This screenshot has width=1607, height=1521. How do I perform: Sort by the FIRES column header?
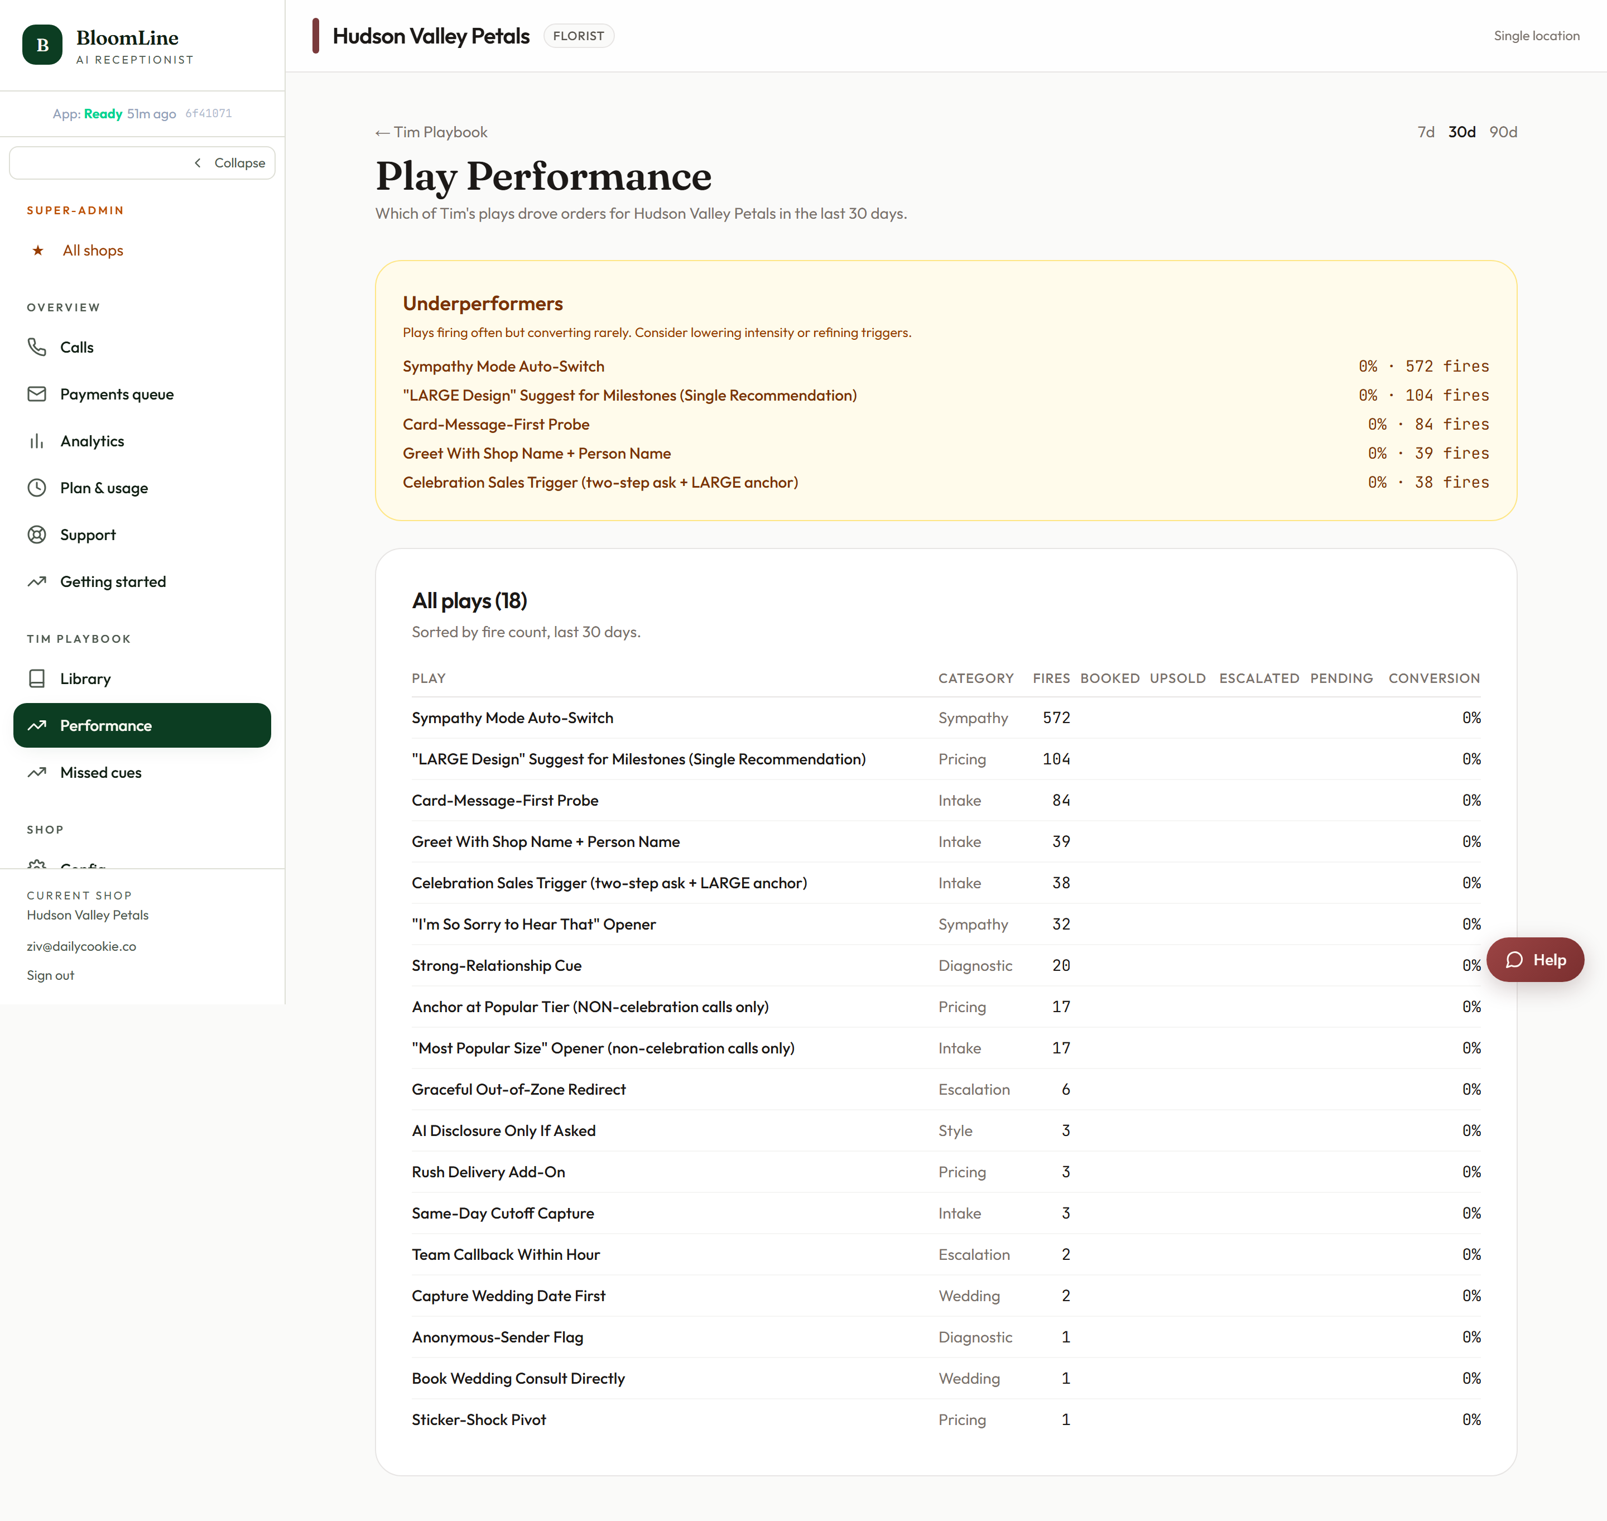1051,678
